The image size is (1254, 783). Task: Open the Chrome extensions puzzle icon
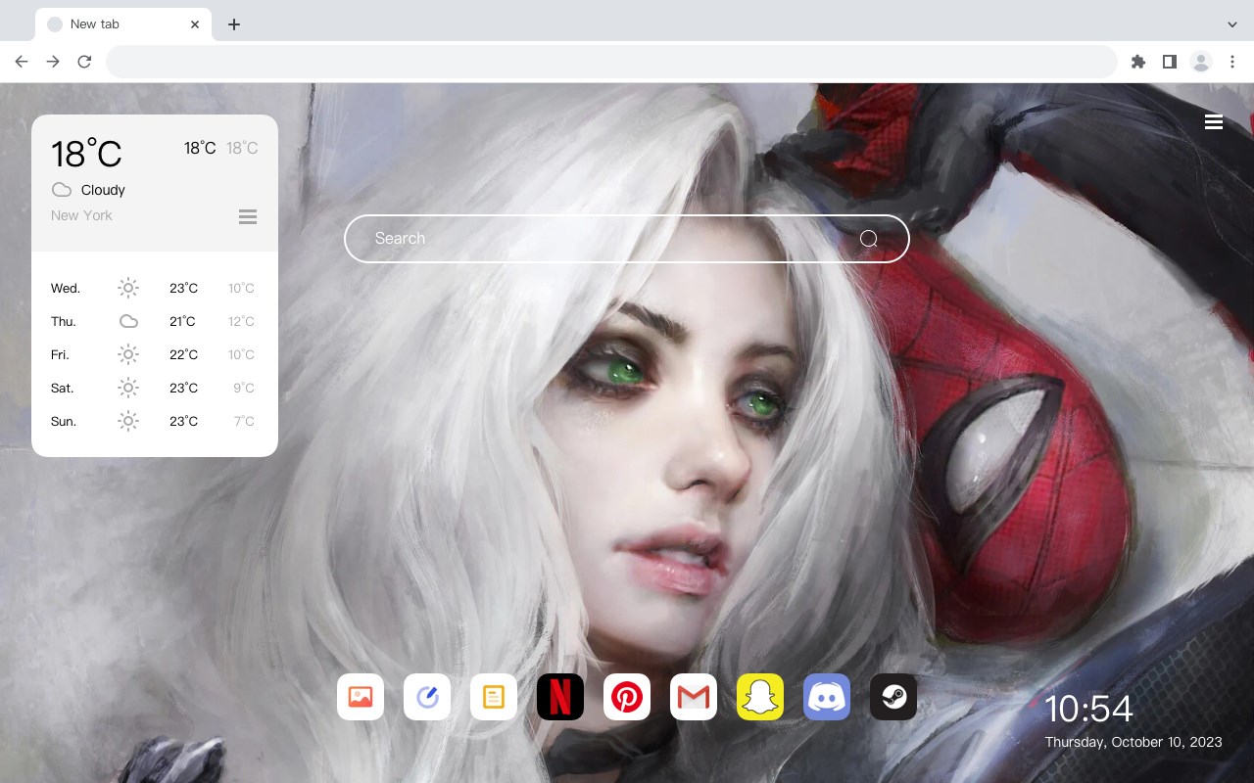[x=1137, y=62]
